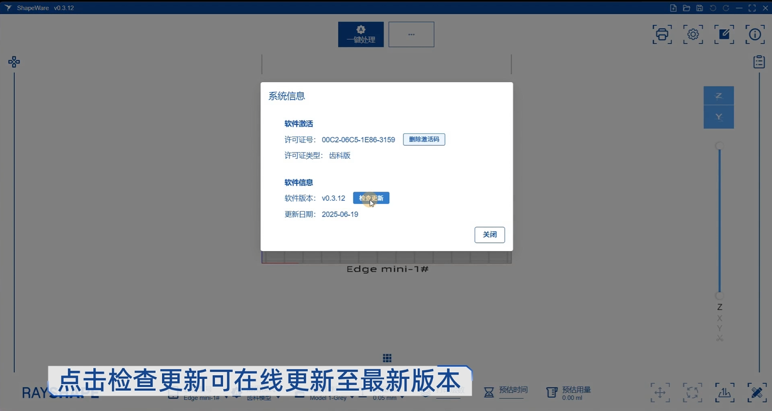
Task: Click the 关闭 button in dialog
Action: [489, 235]
